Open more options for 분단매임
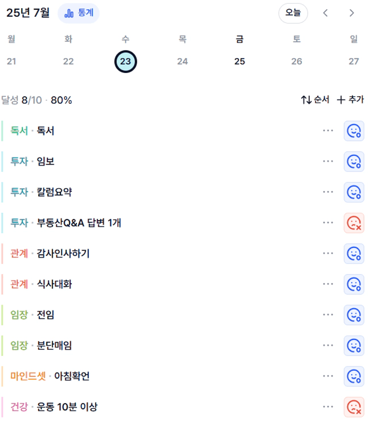 tap(328, 345)
